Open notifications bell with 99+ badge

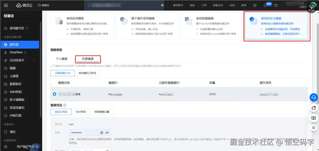[x=265, y=5]
